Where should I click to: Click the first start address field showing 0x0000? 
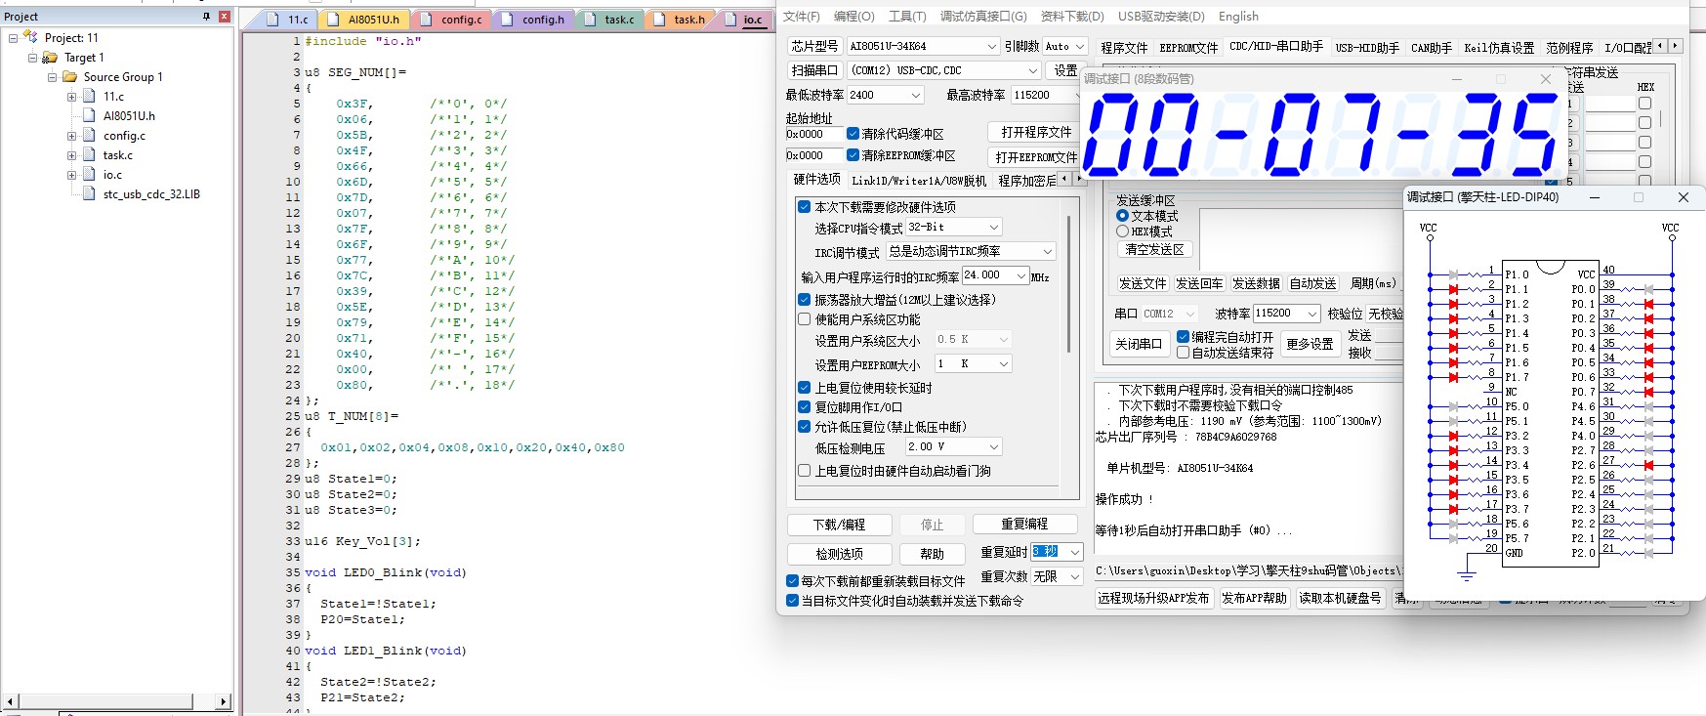813,134
